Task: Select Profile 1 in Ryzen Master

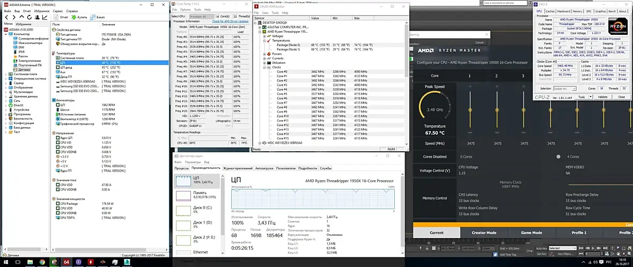Action: [x=579, y=233]
